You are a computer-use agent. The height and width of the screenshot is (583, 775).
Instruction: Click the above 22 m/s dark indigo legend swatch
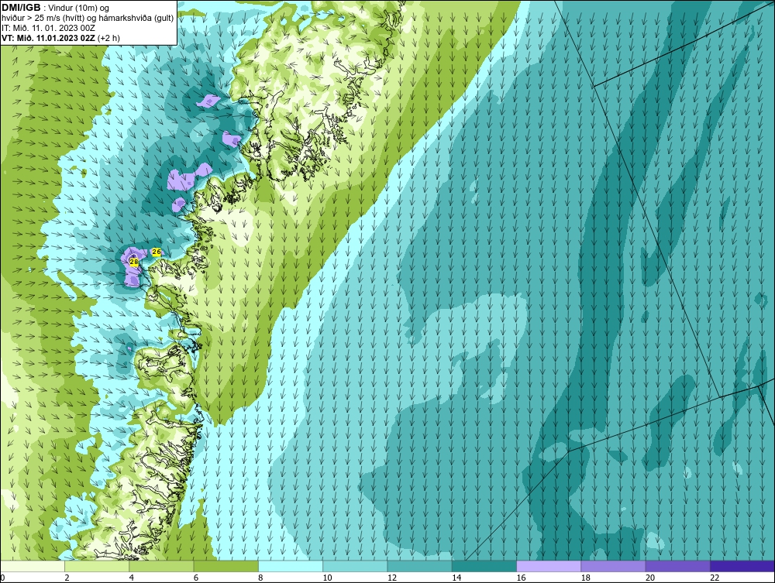pyautogui.click(x=742, y=566)
